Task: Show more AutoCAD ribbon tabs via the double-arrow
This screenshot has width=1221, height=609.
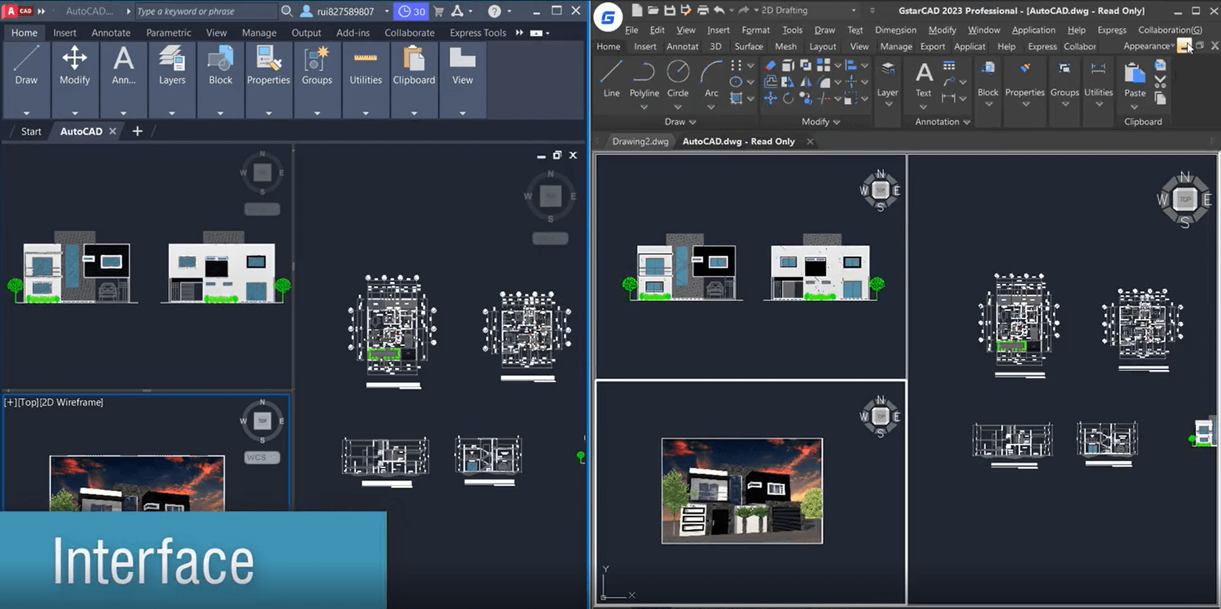Action: pyautogui.click(x=520, y=32)
